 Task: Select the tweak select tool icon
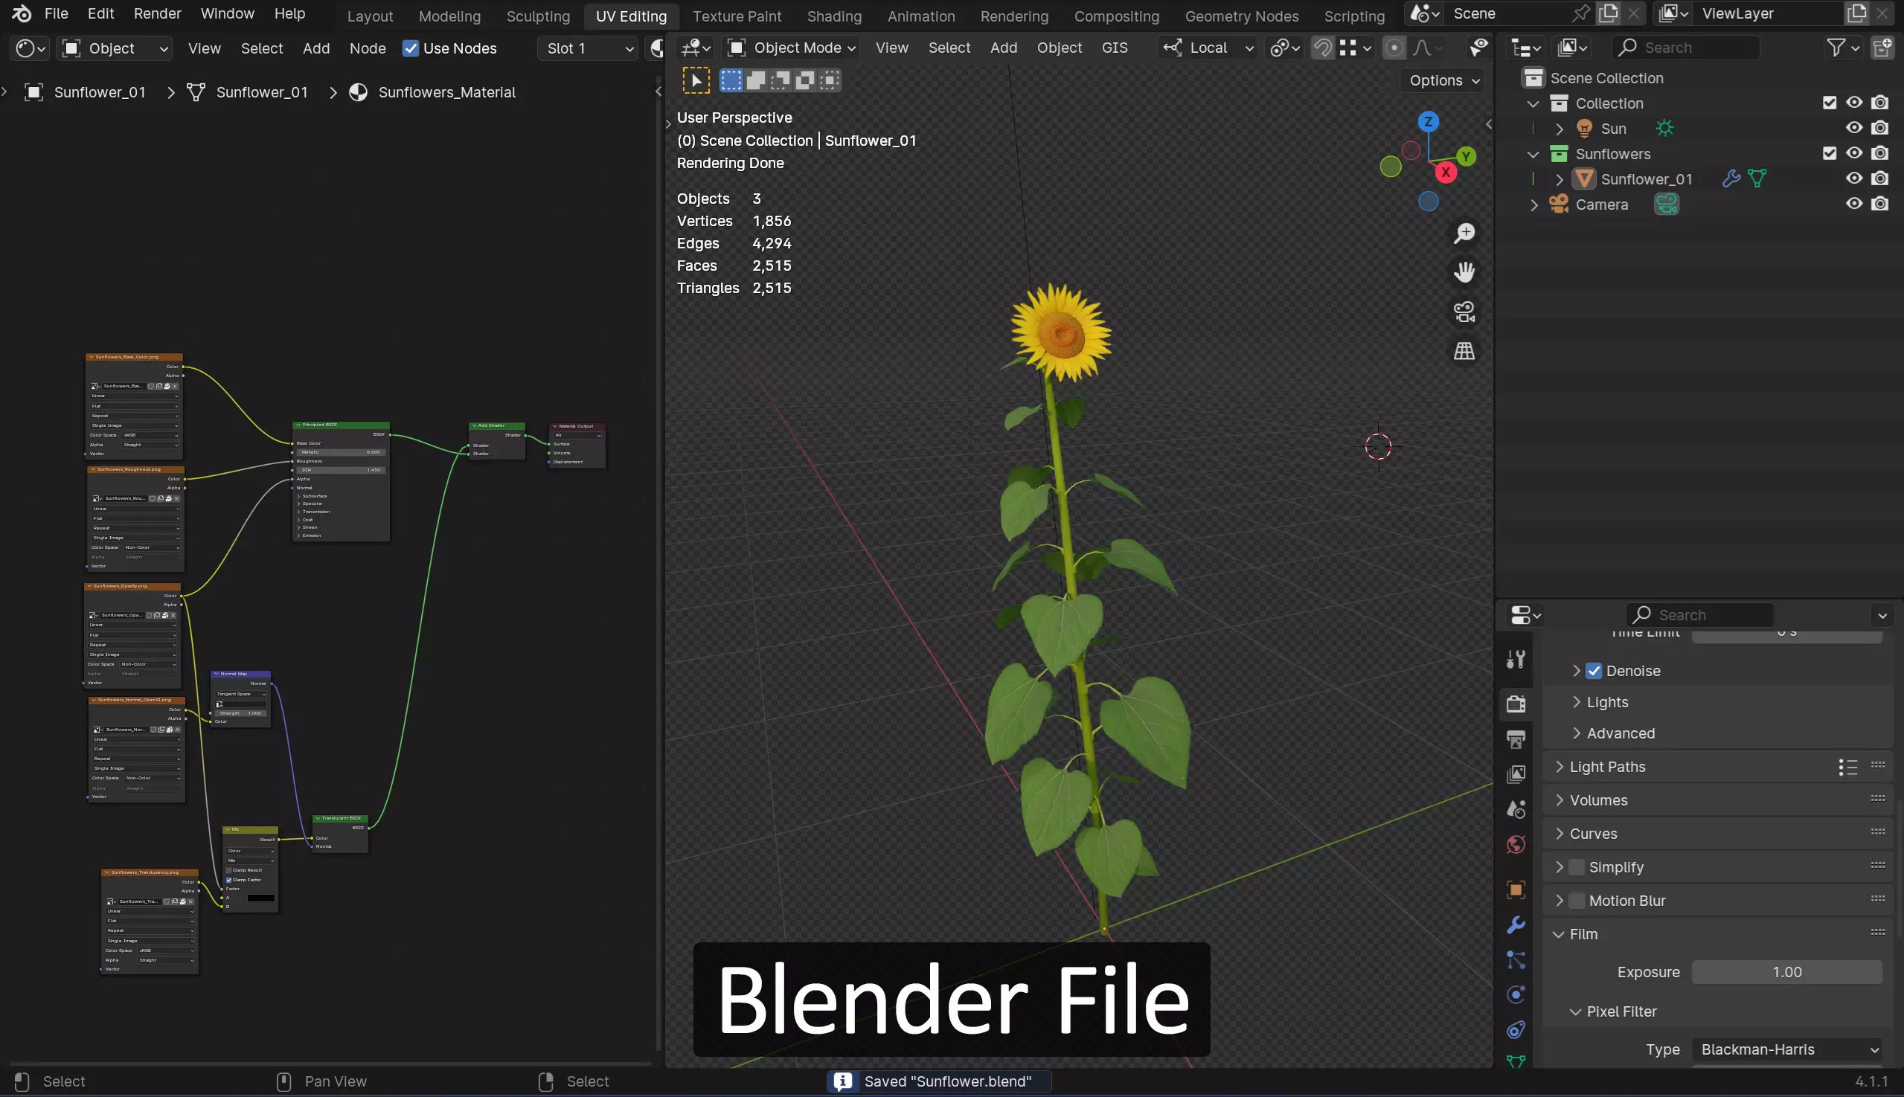[696, 80]
